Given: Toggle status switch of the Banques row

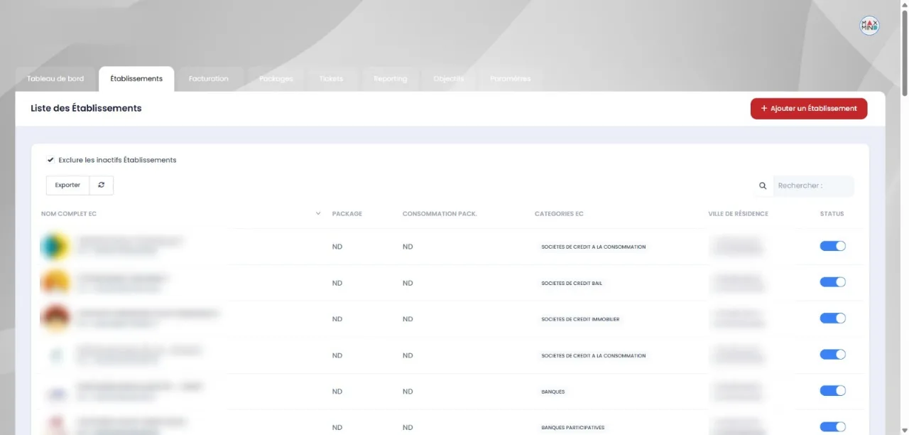Looking at the screenshot, I should (x=832, y=391).
